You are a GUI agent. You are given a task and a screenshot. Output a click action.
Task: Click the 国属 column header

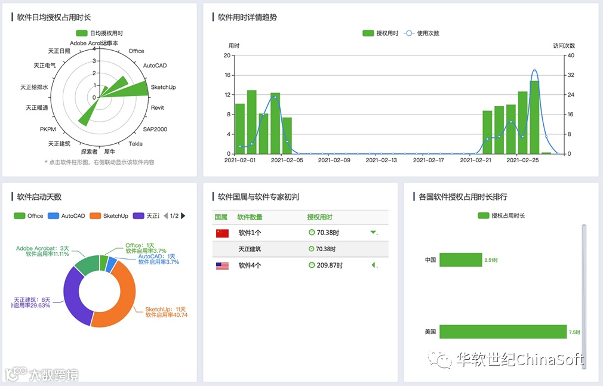221,217
